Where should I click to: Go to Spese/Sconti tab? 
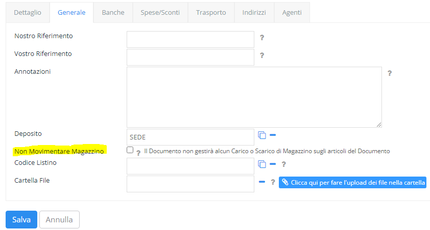[160, 13]
